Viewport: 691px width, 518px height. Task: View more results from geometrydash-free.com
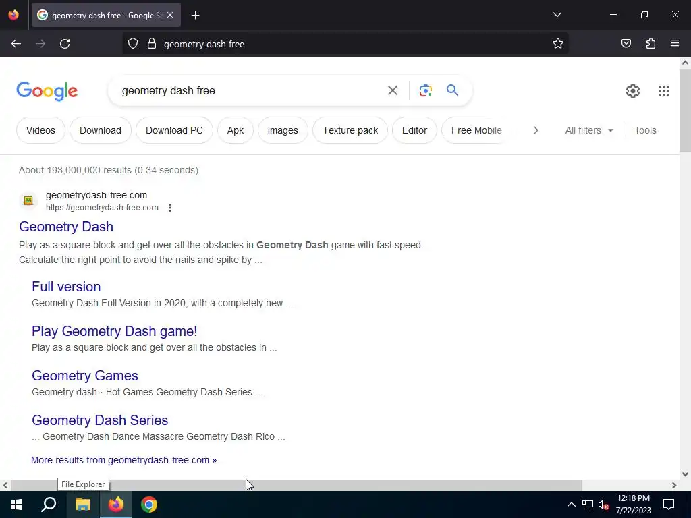[124, 460]
